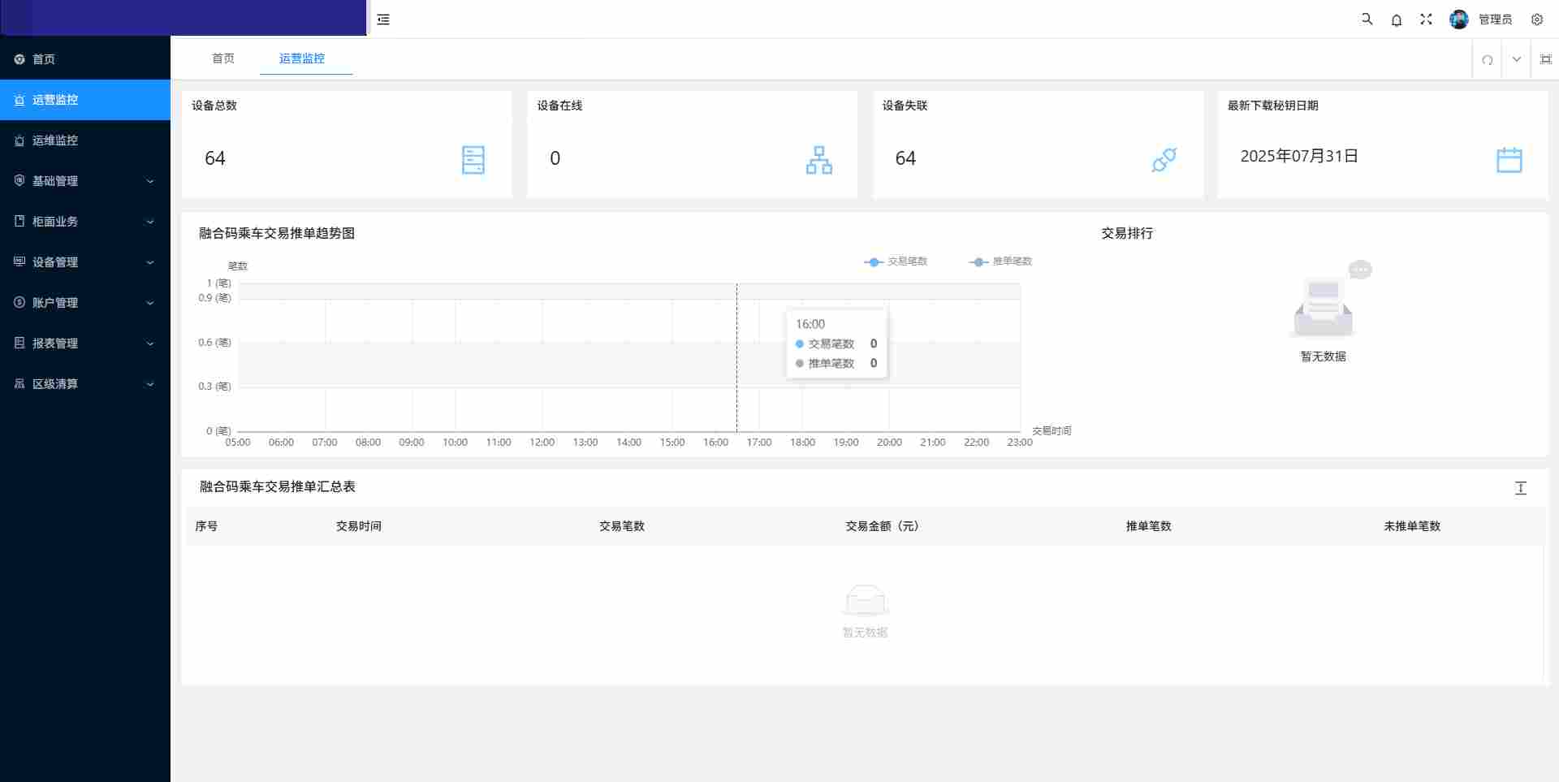Click the 基础管理 shield icon

19,180
